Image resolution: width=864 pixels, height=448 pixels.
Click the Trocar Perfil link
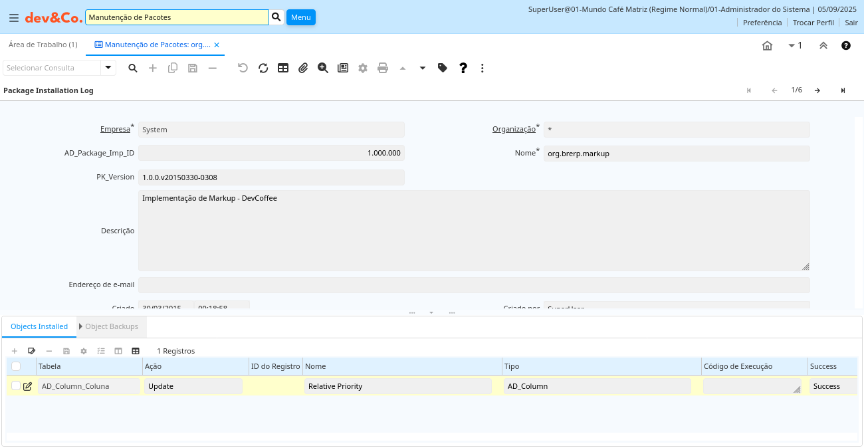point(813,23)
